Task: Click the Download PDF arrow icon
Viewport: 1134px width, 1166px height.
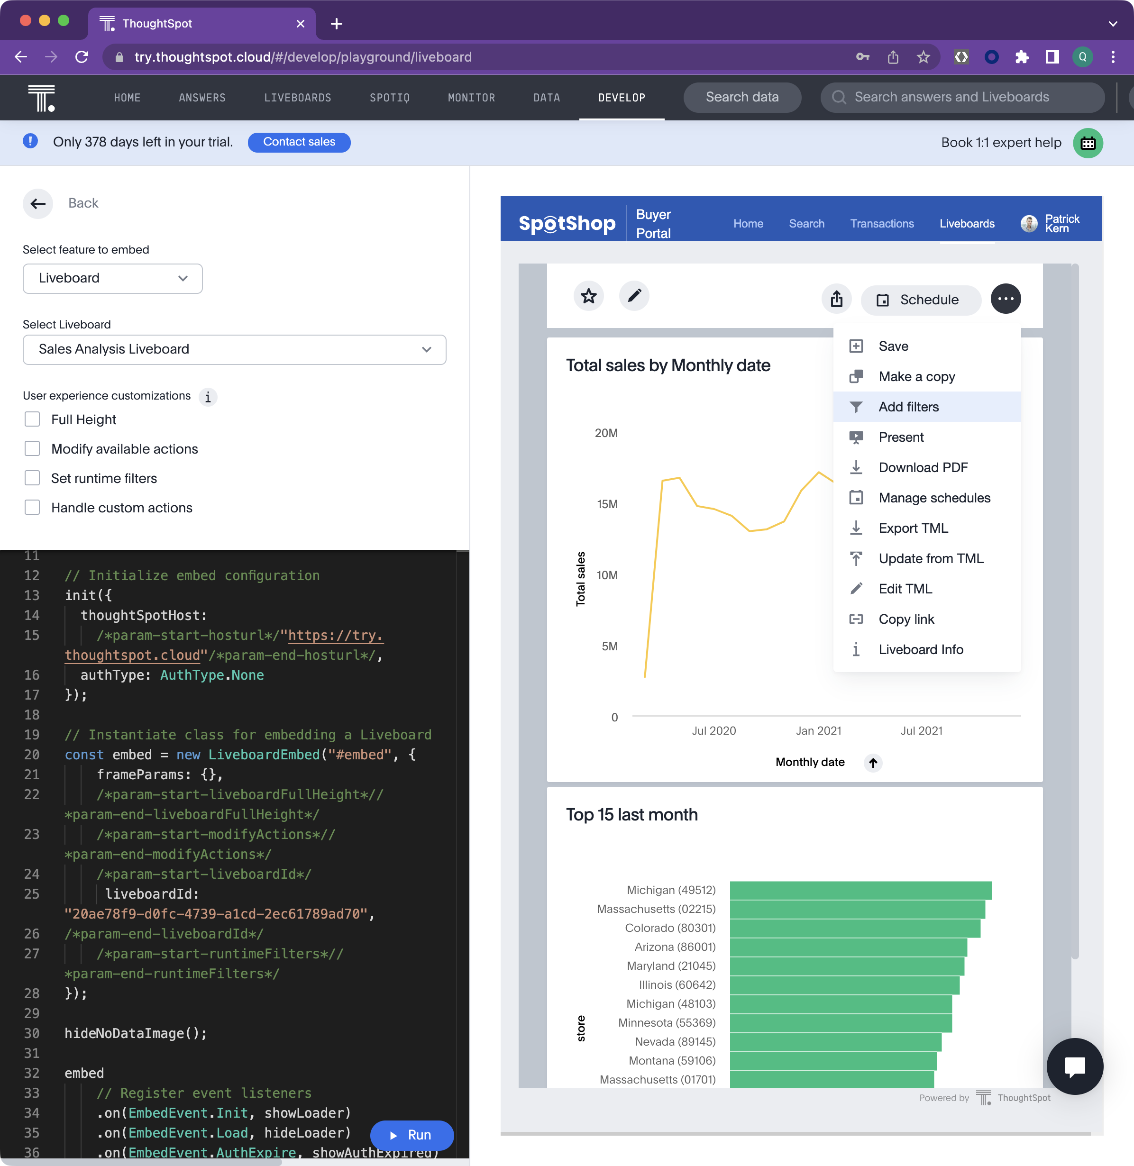Action: coord(856,467)
